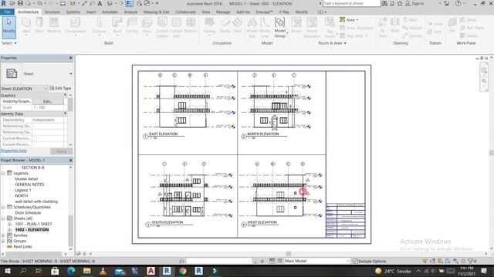Switch to the Massing & Site tab

(x=156, y=12)
